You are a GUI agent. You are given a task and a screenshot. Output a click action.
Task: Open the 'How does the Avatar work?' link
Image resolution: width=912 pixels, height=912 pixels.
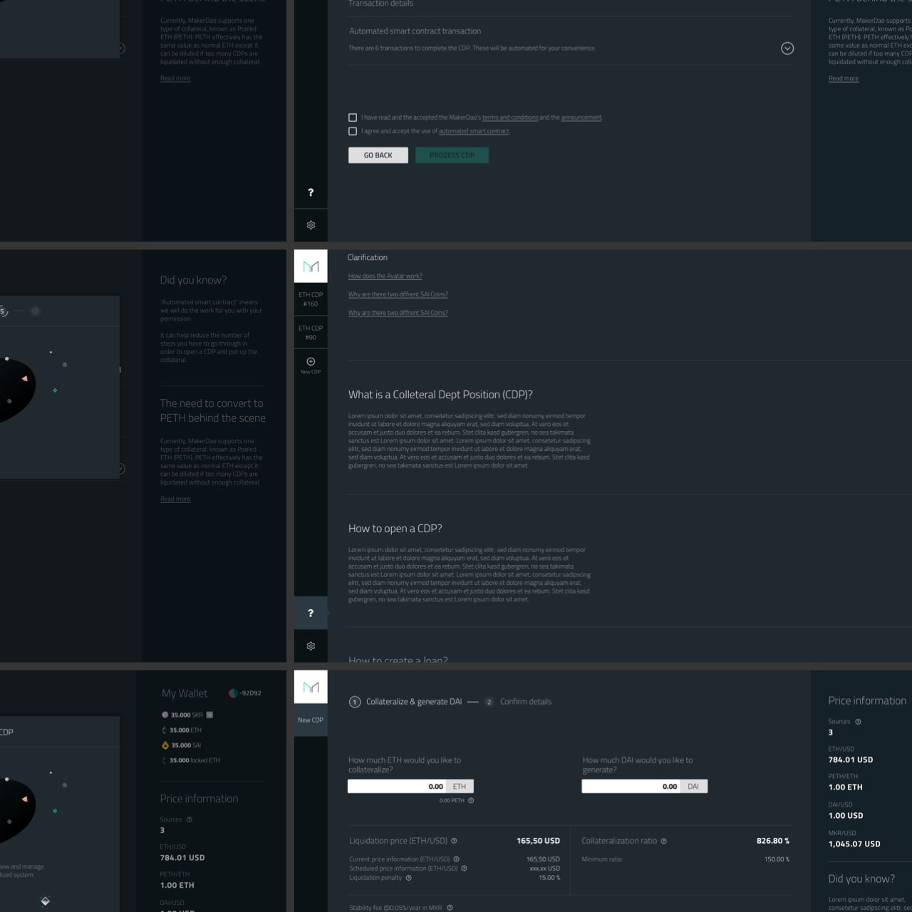pyautogui.click(x=385, y=276)
